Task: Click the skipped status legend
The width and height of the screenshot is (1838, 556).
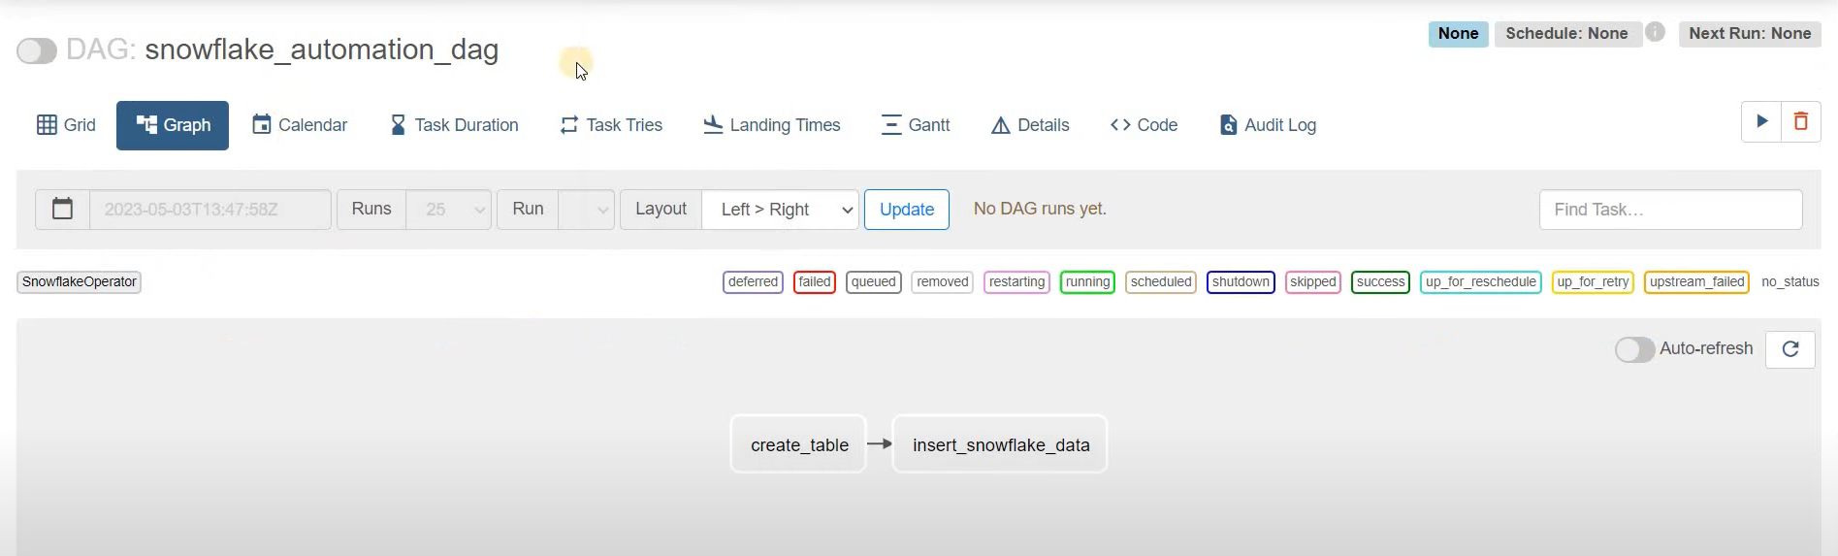Action: (1313, 282)
